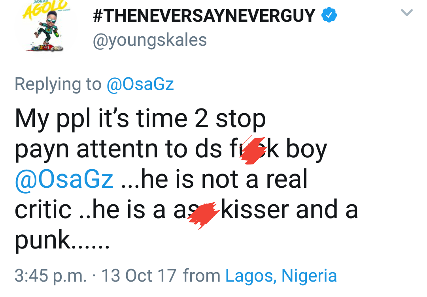Click the blue verified badge
Viewport: 427px width, 297px height.
(329, 16)
